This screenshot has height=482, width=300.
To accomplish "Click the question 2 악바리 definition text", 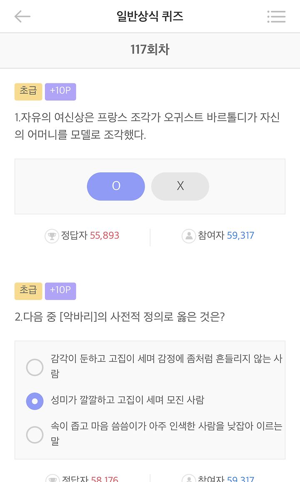I will 120,317.
